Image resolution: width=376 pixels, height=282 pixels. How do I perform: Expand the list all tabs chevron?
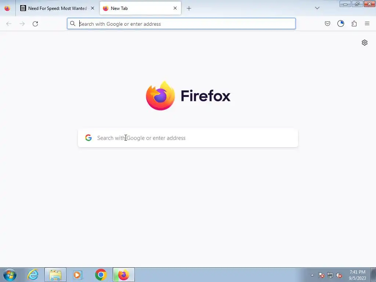click(x=317, y=8)
